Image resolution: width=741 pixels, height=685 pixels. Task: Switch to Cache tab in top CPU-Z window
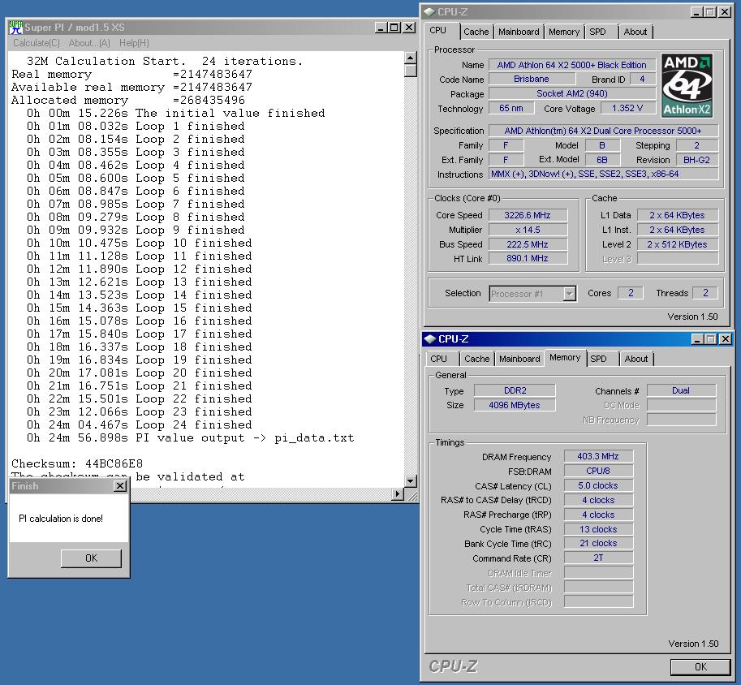point(476,32)
